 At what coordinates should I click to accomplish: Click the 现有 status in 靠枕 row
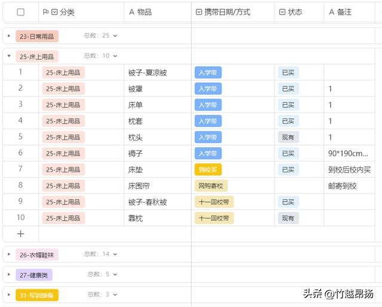point(288,218)
